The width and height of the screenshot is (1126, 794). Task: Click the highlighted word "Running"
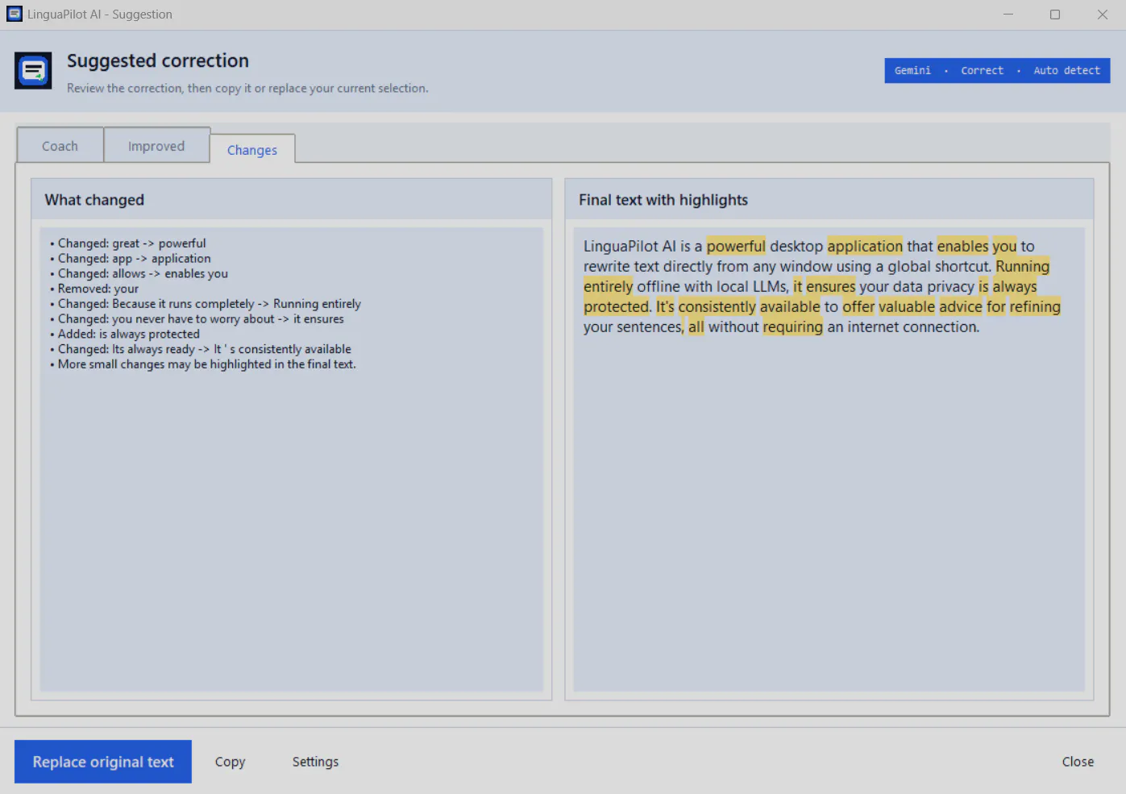(x=1022, y=267)
